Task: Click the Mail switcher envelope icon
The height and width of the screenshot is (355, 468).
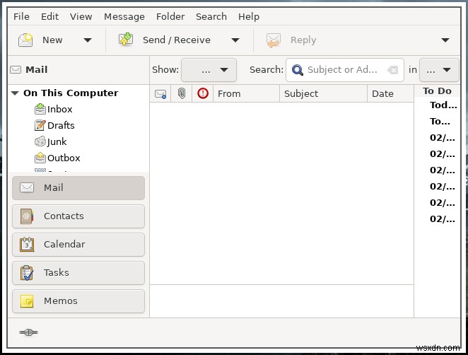Action: point(27,187)
